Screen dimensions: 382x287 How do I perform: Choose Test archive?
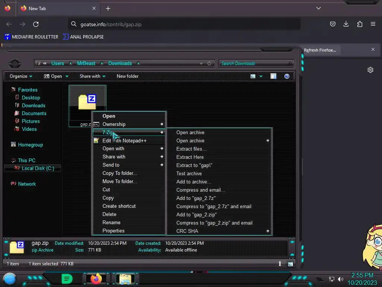[219, 173]
